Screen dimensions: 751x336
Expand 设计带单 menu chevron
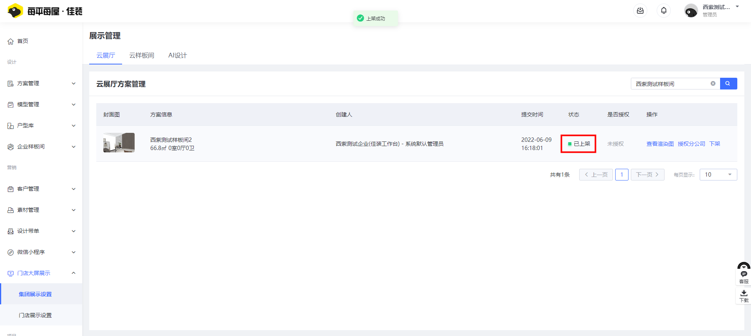point(74,231)
